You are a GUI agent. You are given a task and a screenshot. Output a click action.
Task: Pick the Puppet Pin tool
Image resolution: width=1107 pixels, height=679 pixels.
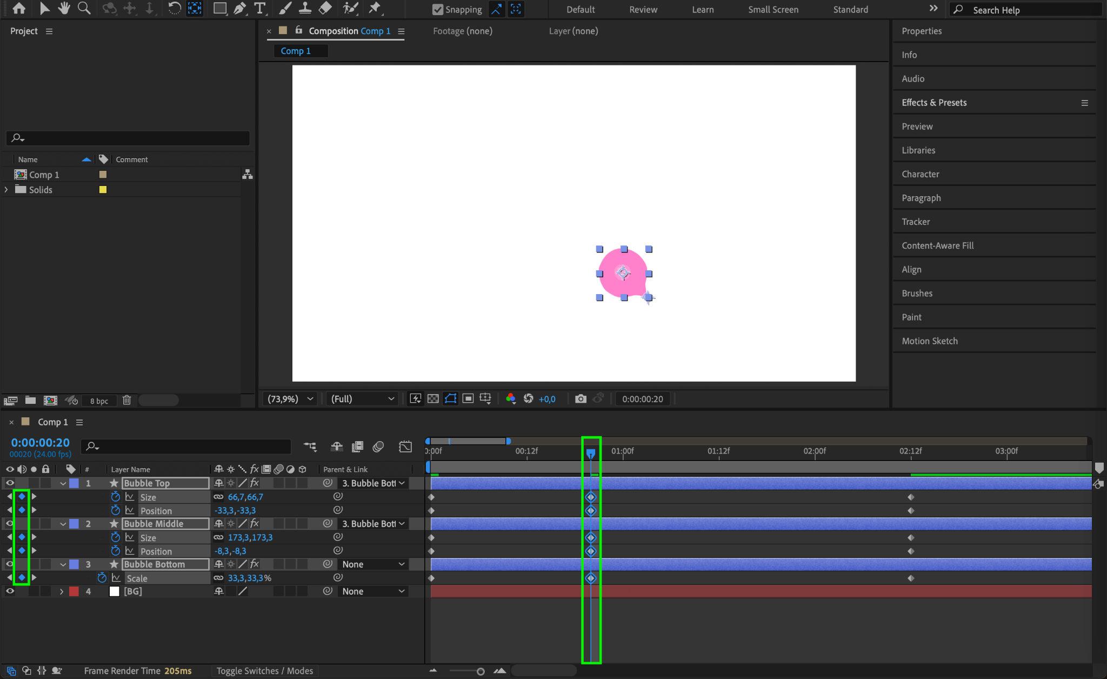tap(374, 8)
